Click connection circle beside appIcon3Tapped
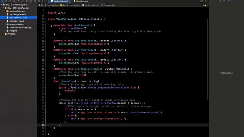Viewport: 244px width, 137px height. (43, 59)
